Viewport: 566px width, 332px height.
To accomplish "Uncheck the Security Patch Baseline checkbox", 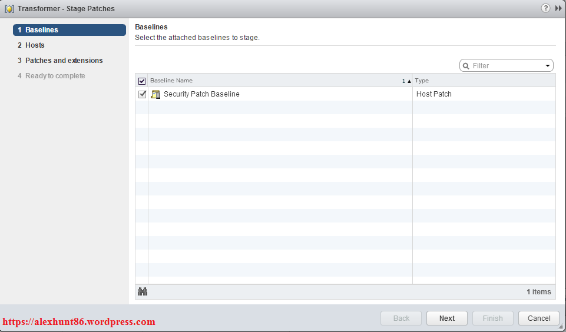I will (142, 94).
